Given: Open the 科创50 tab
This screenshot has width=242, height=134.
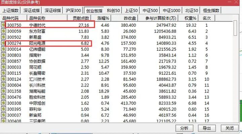Looking at the screenshot, I should 113,10.
